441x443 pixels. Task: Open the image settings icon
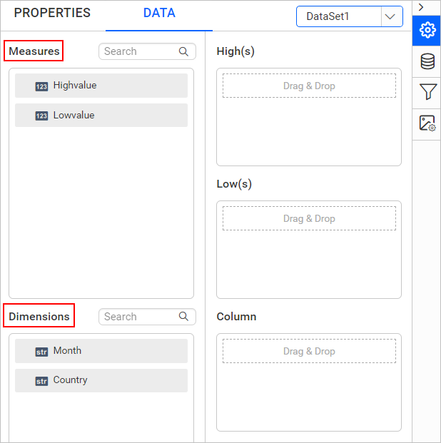pyautogui.click(x=427, y=123)
